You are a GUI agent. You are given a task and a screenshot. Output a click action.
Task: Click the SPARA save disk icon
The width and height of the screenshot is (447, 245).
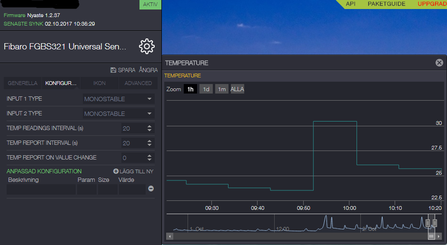(113, 70)
